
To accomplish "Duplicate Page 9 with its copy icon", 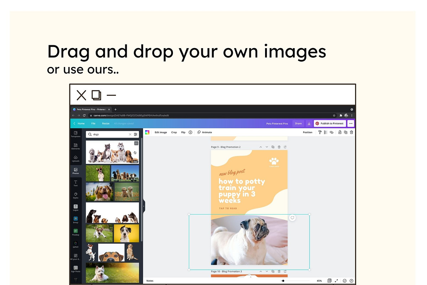I will coord(273,147).
